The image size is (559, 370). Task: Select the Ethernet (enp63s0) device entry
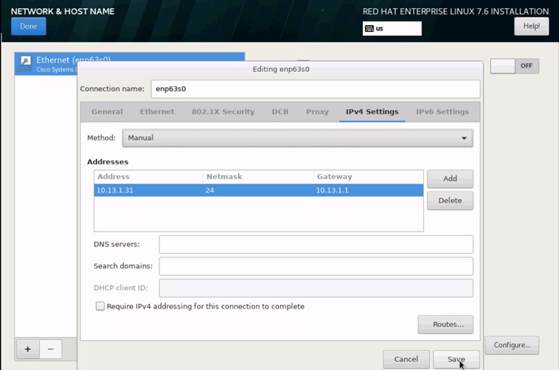[130, 64]
